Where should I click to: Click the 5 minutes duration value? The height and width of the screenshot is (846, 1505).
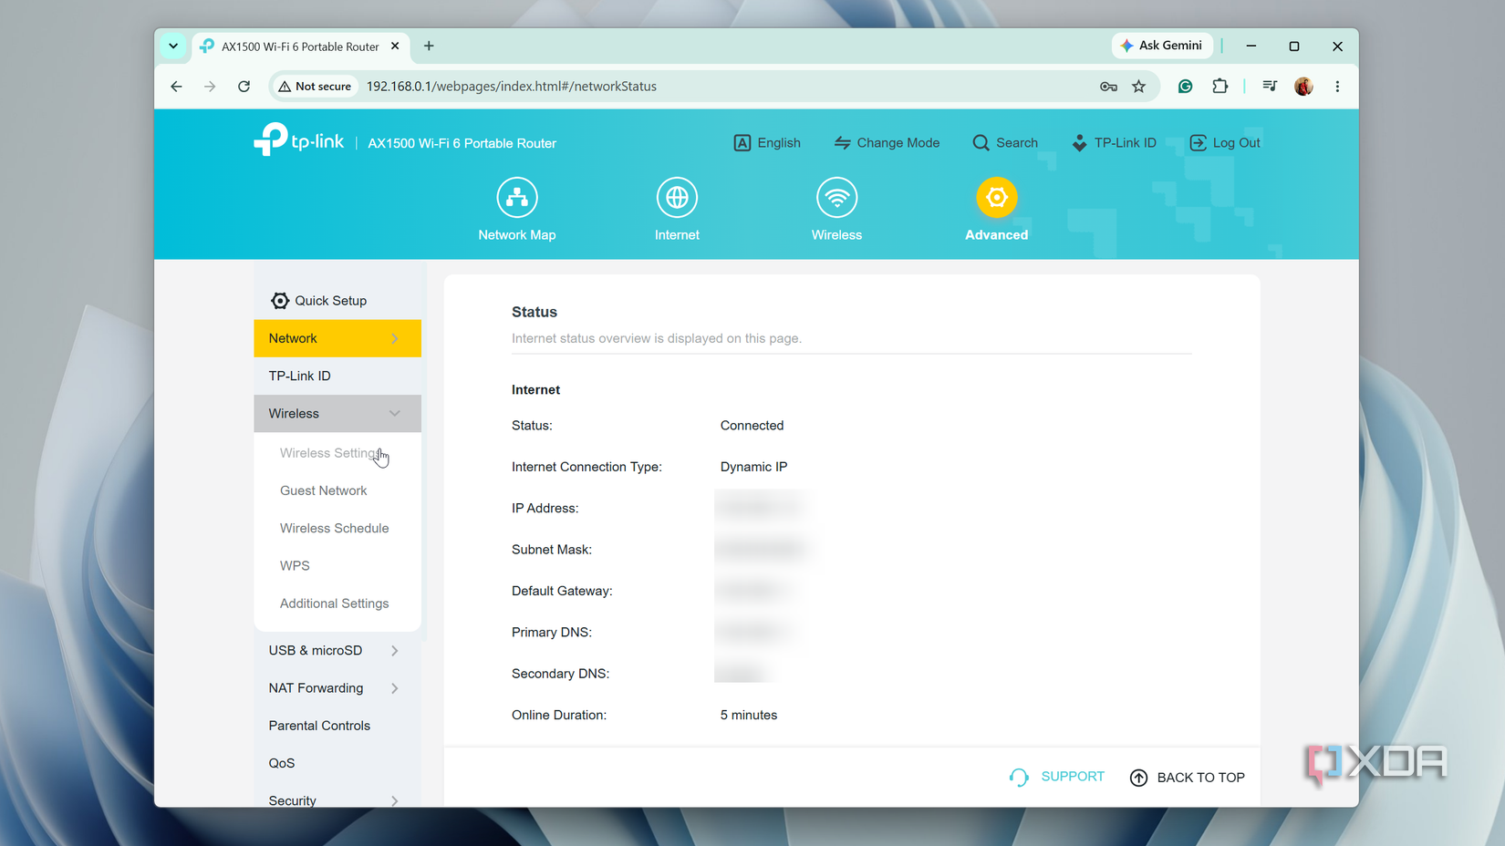point(749,716)
